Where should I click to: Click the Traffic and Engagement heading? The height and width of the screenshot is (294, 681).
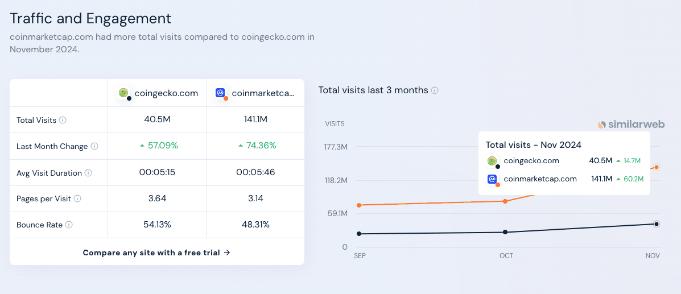click(x=90, y=18)
